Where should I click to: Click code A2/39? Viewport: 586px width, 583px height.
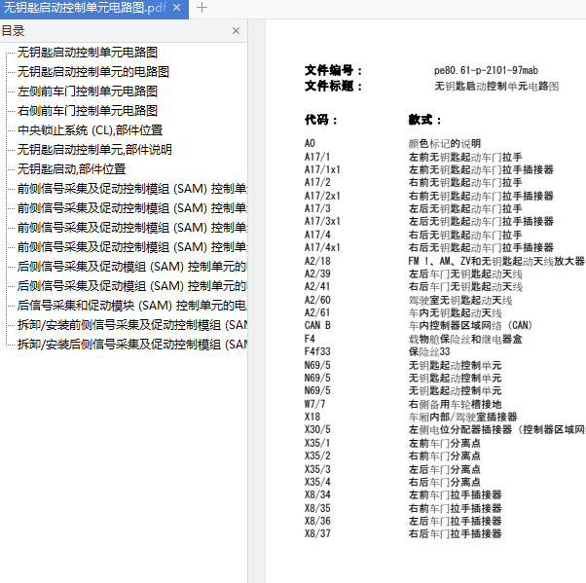(x=317, y=273)
